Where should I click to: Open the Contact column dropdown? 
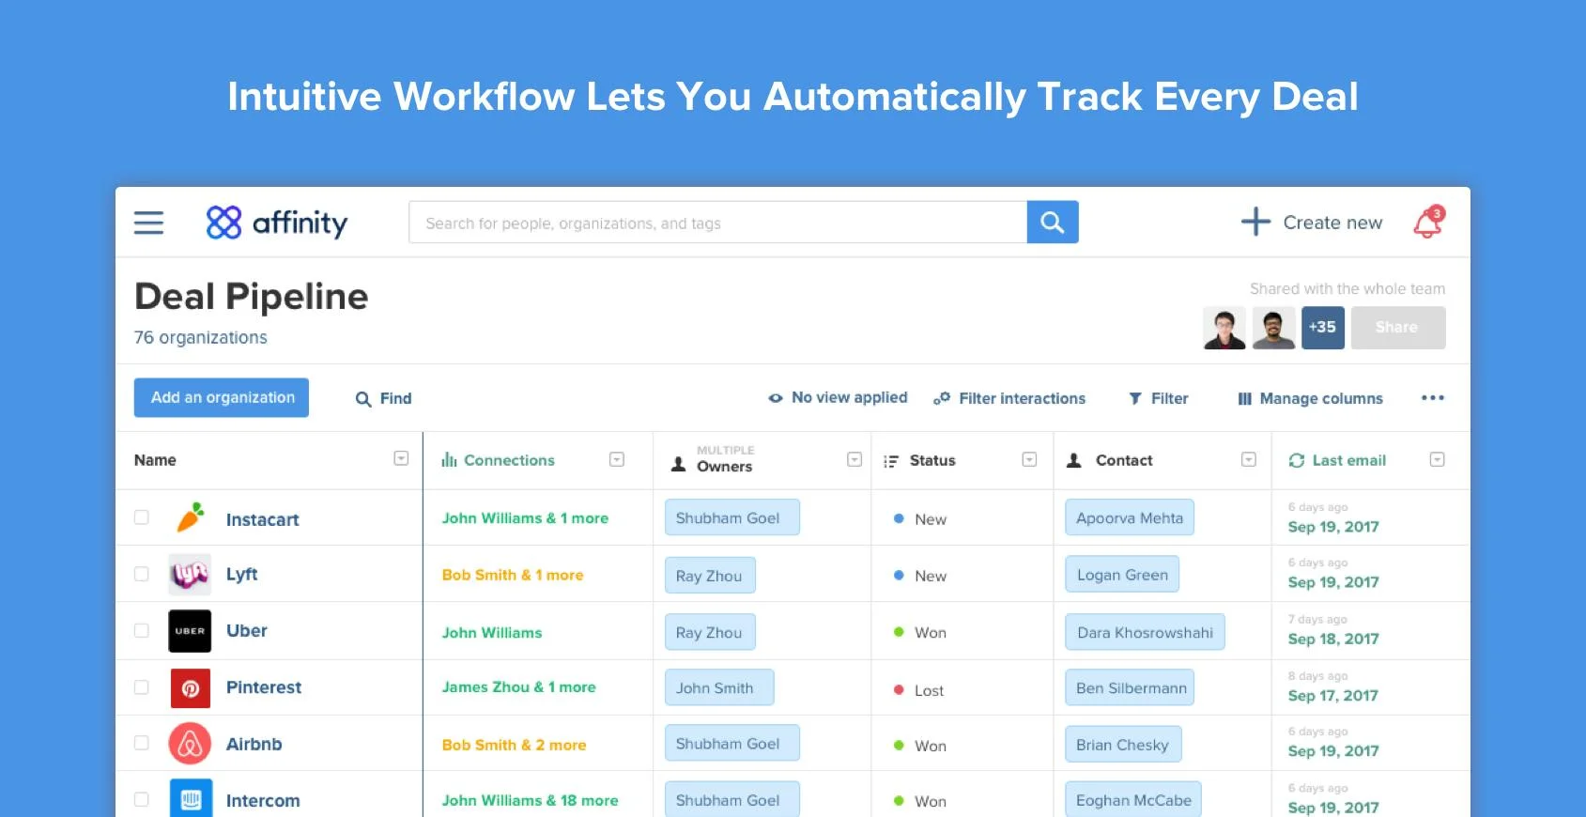point(1249,459)
